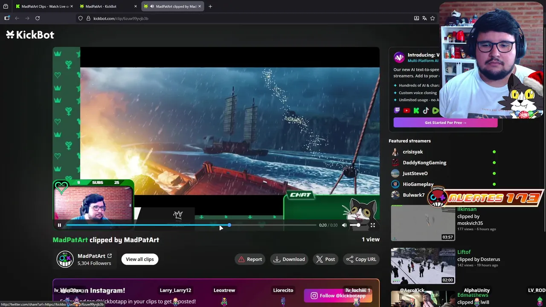Adjust the video volume slider
This screenshot has width=546, height=307.
click(x=358, y=225)
